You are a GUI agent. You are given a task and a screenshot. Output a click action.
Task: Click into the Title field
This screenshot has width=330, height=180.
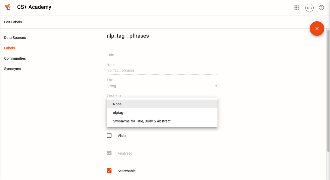pyautogui.click(x=162, y=55)
